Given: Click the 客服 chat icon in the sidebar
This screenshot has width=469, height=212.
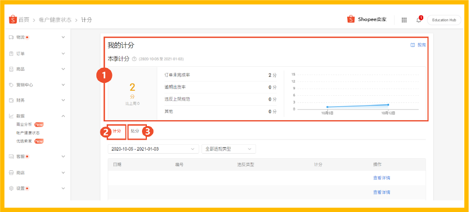Looking at the screenshot, I should click(11, 156).
